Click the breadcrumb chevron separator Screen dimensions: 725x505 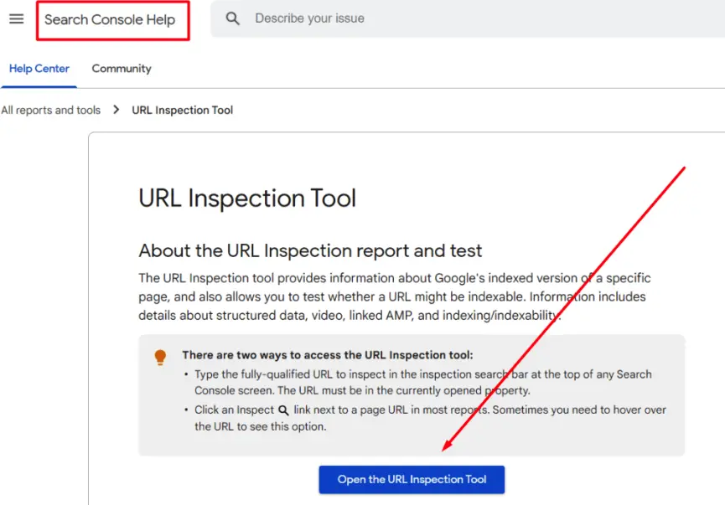(116, 110)
